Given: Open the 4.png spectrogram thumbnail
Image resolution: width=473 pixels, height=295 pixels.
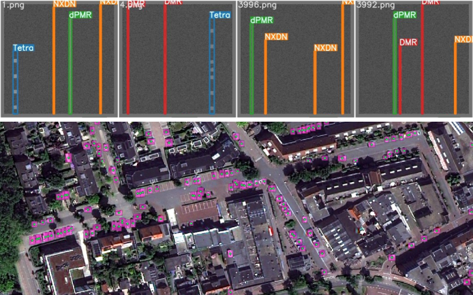Looking at the screenshot, I should 177,61.
